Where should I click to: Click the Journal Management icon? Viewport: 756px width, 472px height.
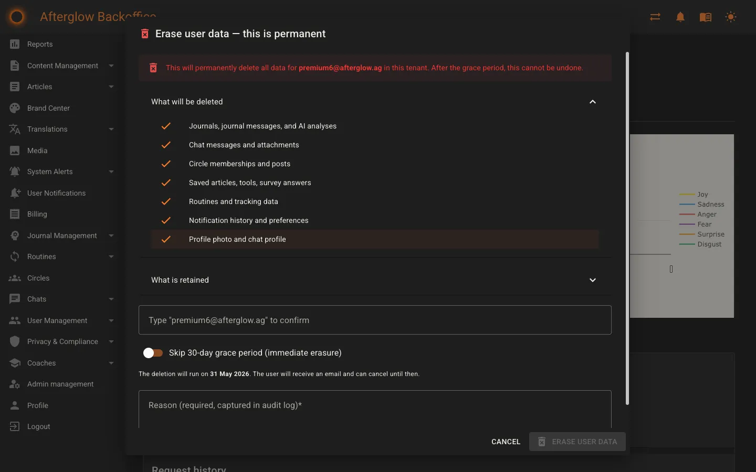point(15,235)
